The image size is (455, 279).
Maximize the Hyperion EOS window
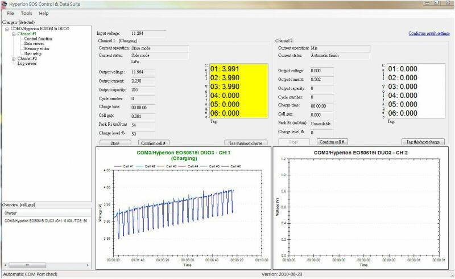(x=436, y=3)
